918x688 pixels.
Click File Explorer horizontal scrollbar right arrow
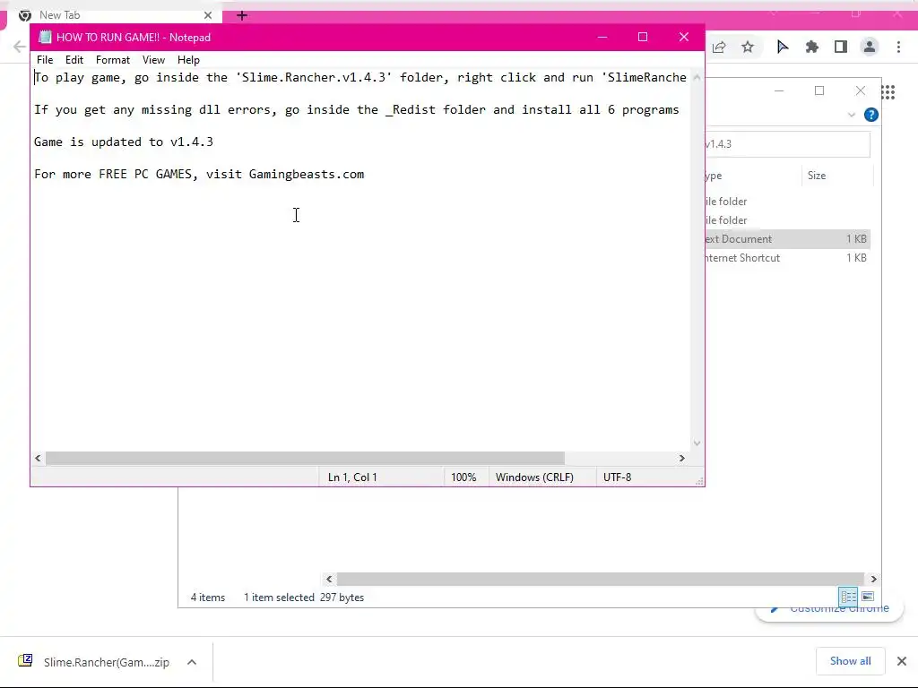click(873, 579)
